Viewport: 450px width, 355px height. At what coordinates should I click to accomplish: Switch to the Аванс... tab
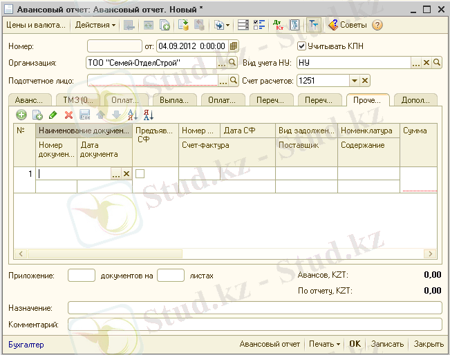pyautogui.click(x=28, y=99)
